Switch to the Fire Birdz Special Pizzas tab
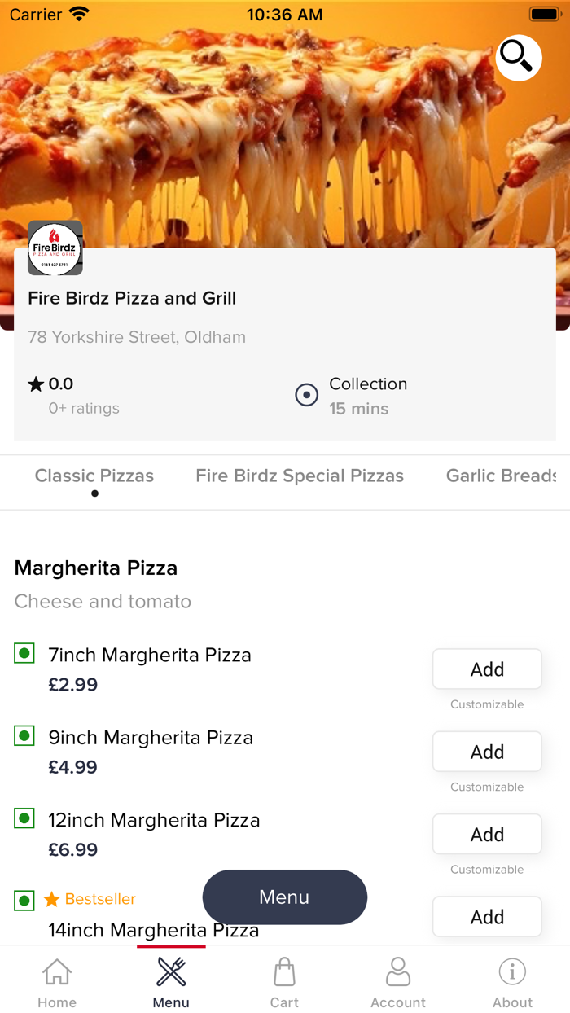The width and height of the screenshot is (570, 1013). click(x=300, y=476)
